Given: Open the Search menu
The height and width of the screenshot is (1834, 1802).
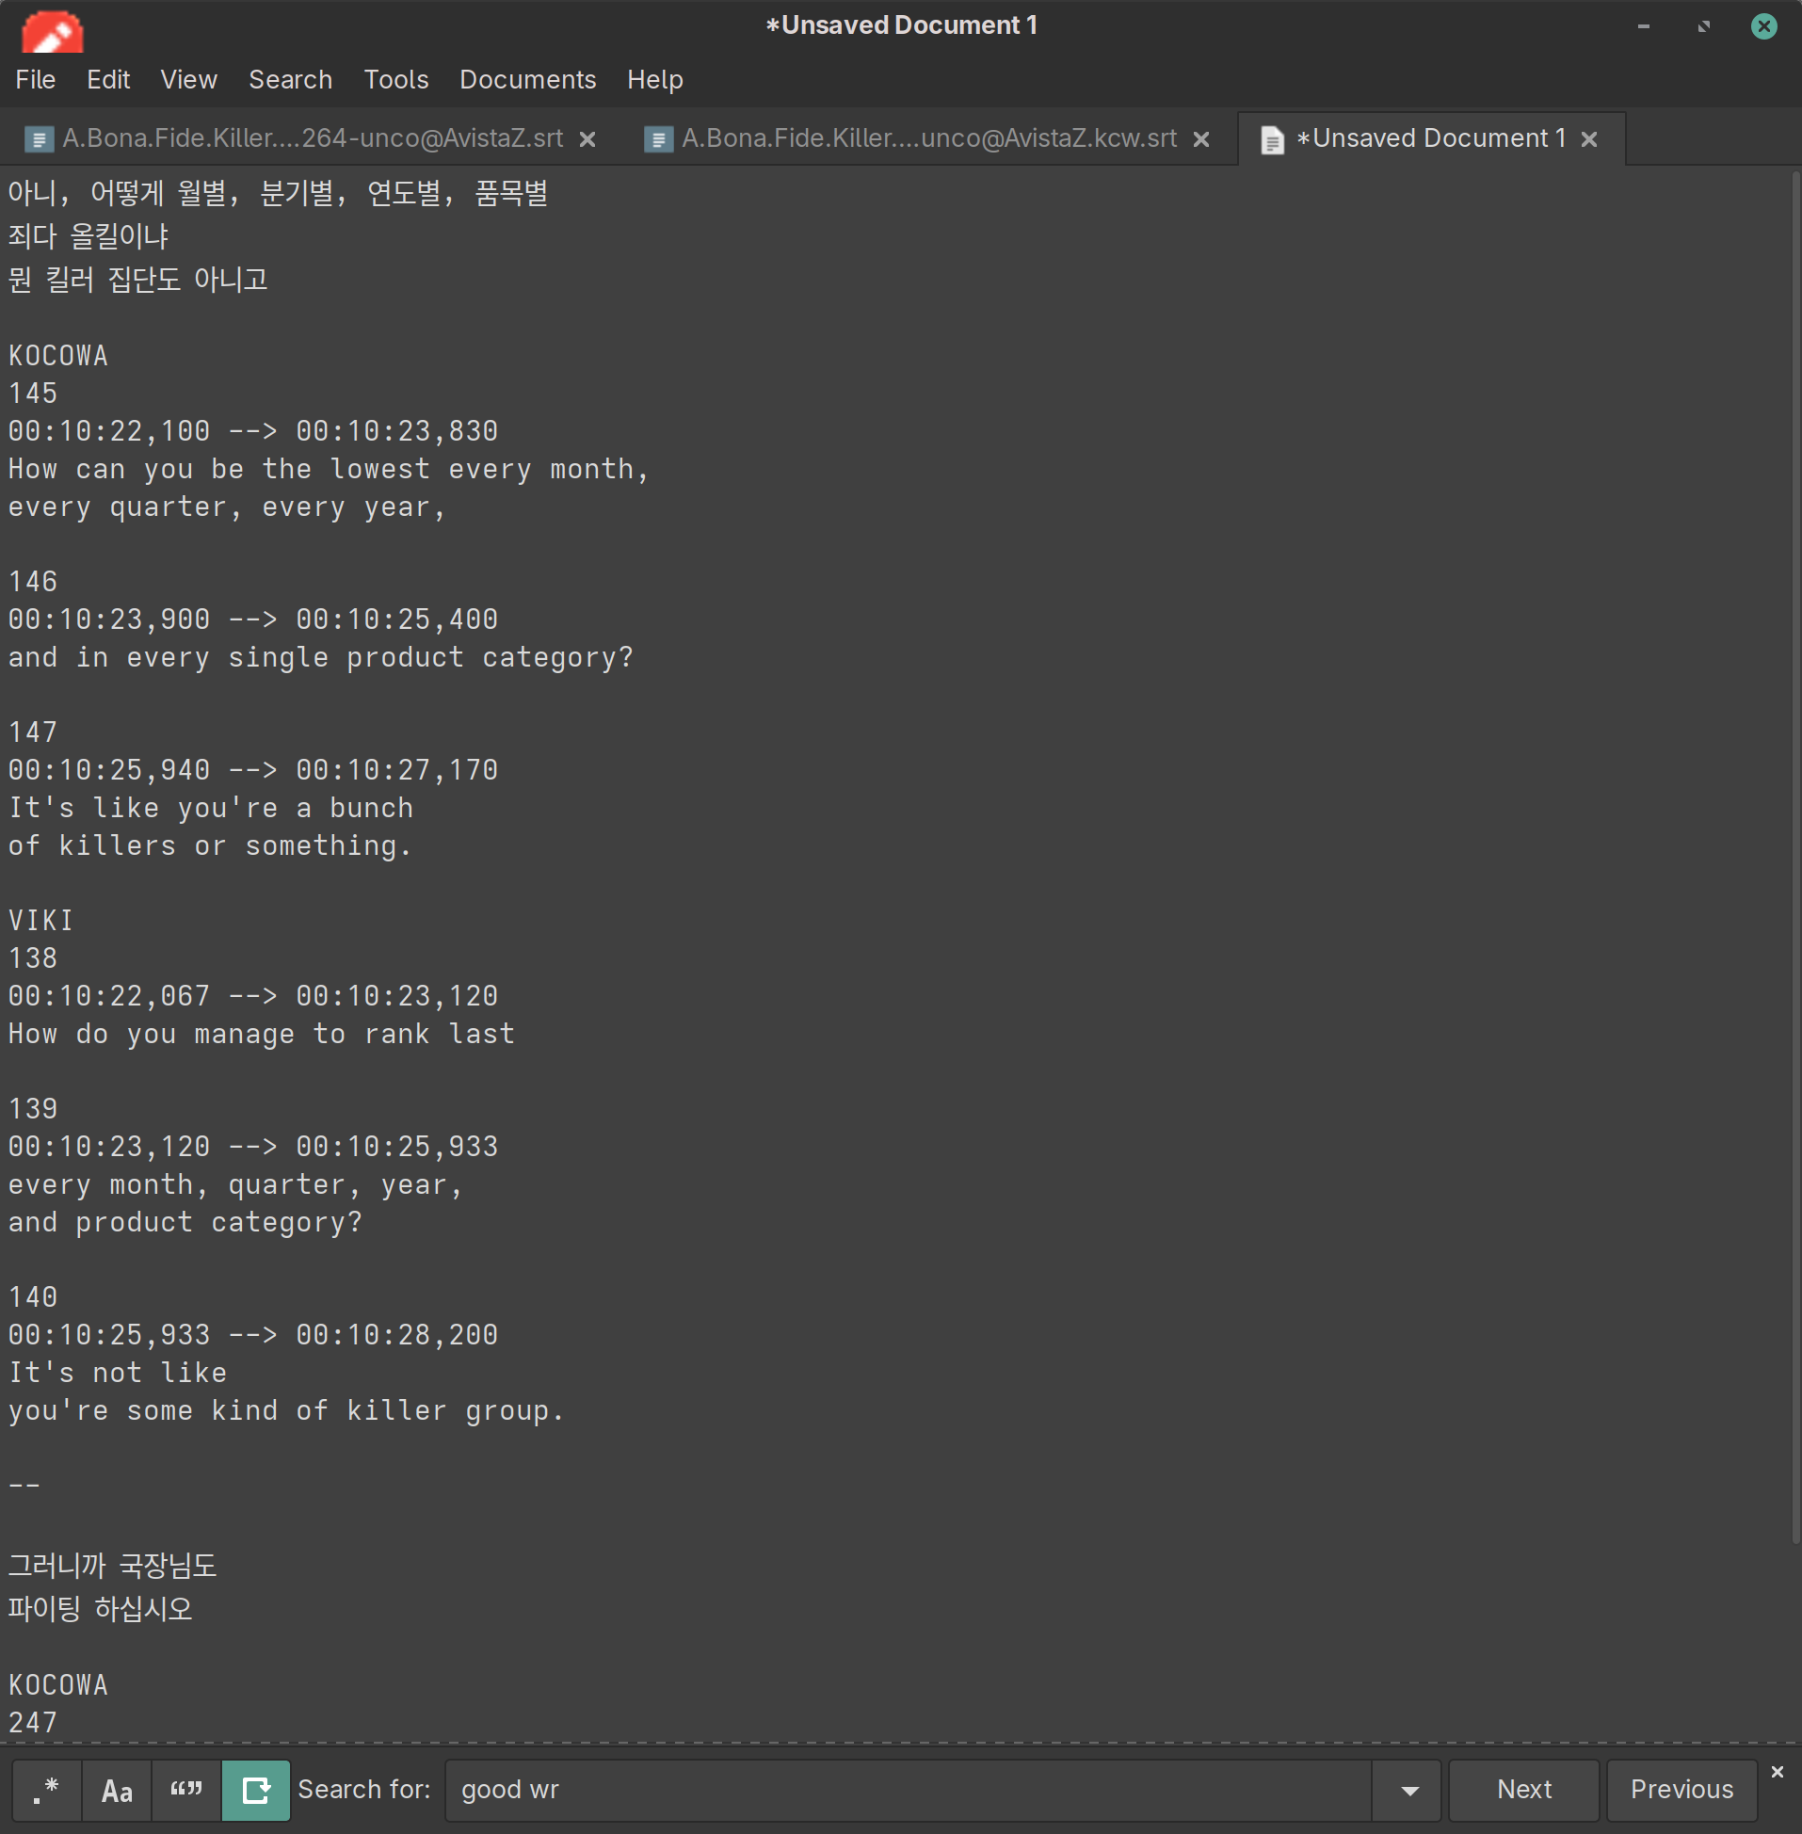Looking at the screenshot, I should pyautogui.click(x=291, y=79).
